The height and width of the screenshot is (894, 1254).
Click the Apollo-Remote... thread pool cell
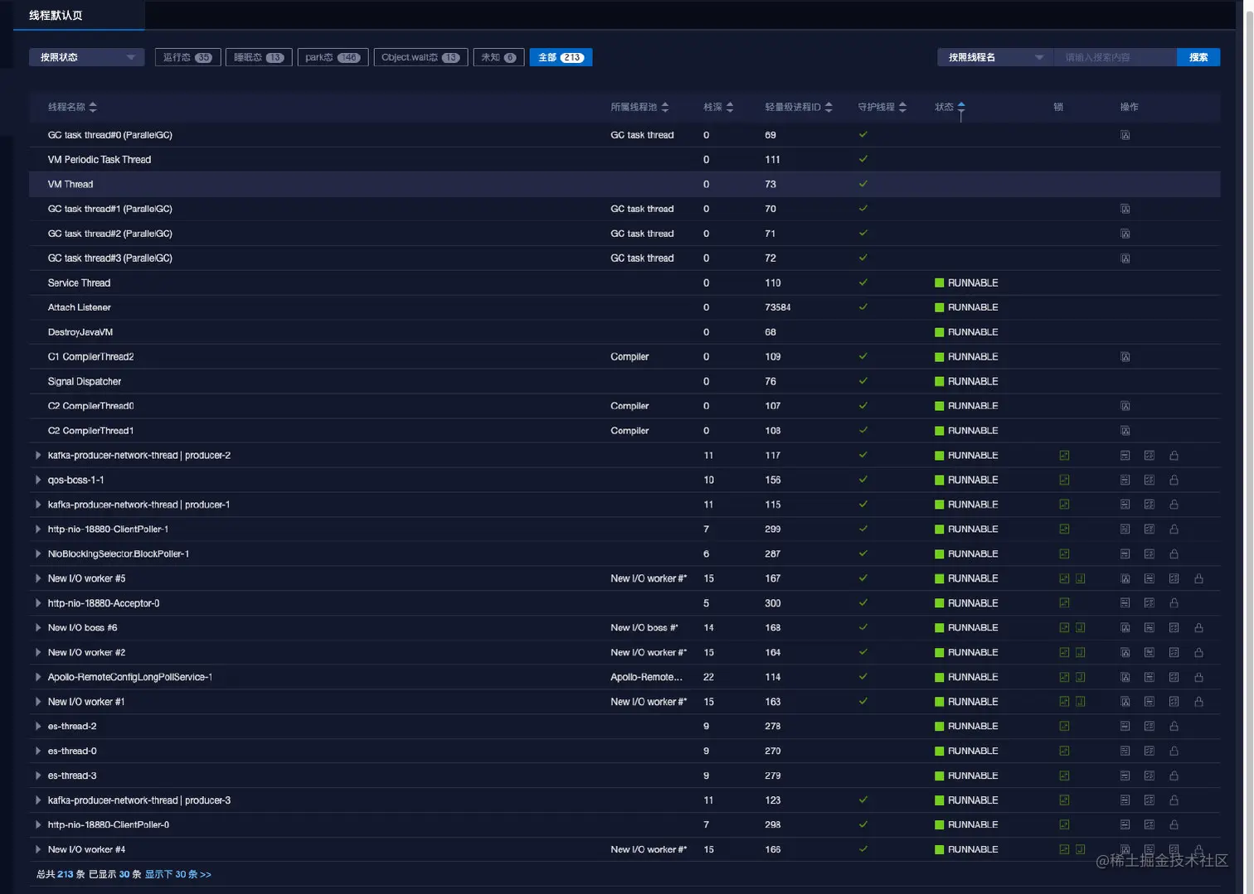(647, 678)
